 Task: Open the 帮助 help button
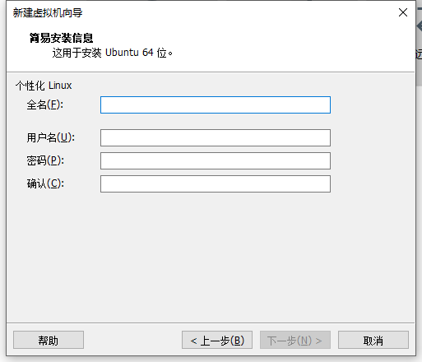pyautogui.click(x=49, y=340)
